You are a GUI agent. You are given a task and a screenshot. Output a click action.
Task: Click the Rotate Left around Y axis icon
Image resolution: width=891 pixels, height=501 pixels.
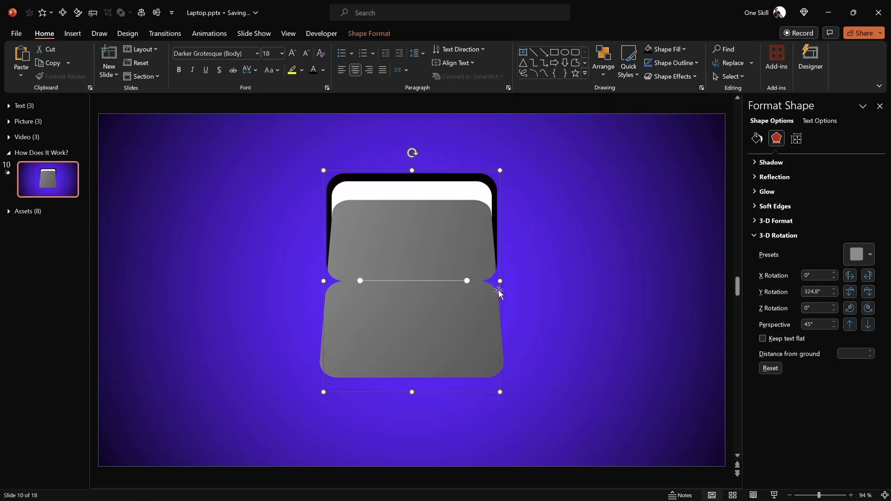(x=850, y=292)
